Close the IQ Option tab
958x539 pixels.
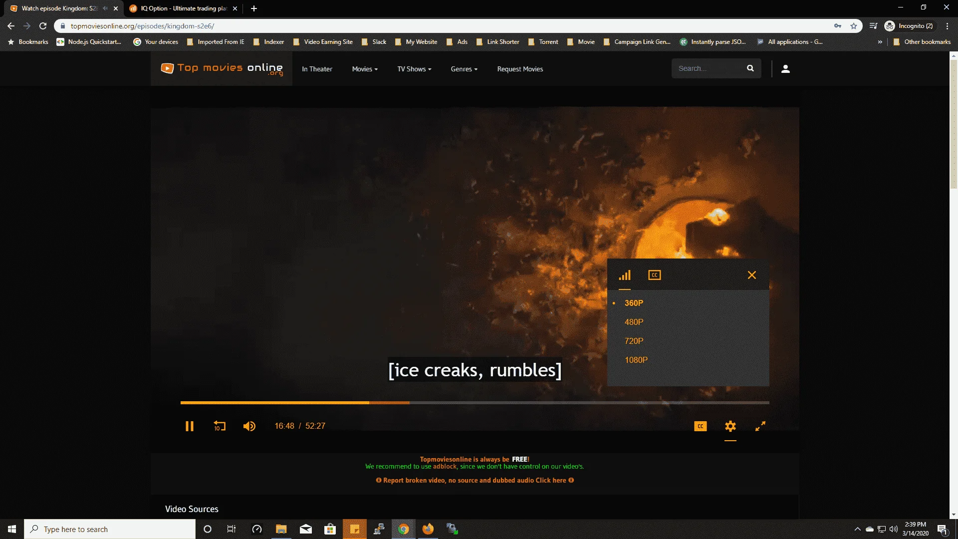coord(235,8)
